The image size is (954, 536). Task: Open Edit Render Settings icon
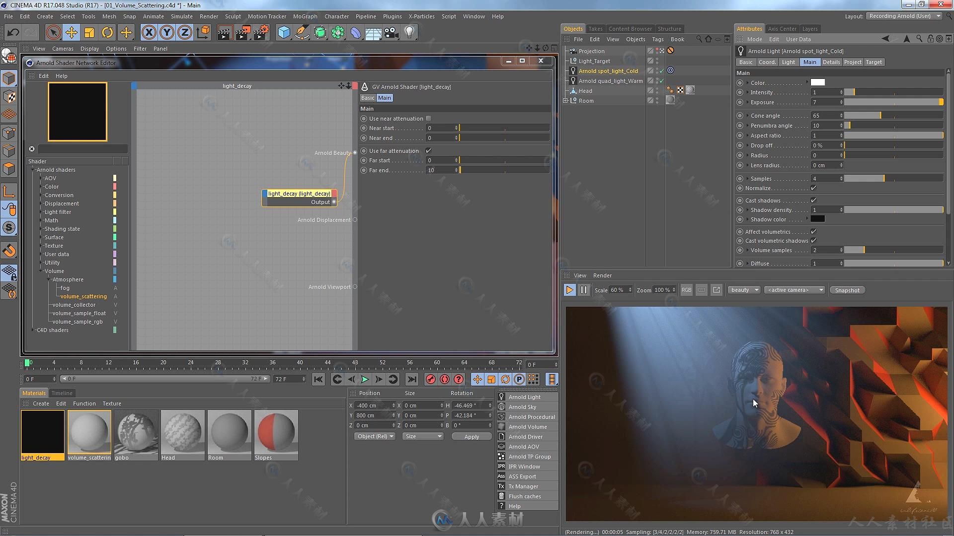point(261,33)
